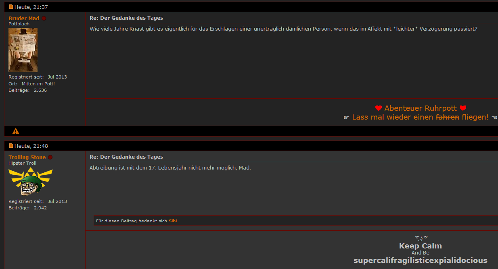Click Bruder Mad's offline status dot

[44, 19]
